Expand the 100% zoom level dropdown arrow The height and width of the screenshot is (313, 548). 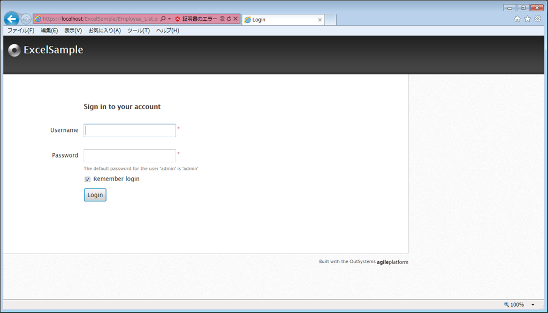pos(533,304)
